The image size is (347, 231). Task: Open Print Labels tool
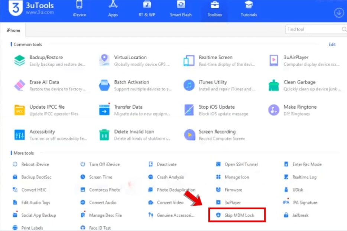pyautogui.click(x=28, y=228)
